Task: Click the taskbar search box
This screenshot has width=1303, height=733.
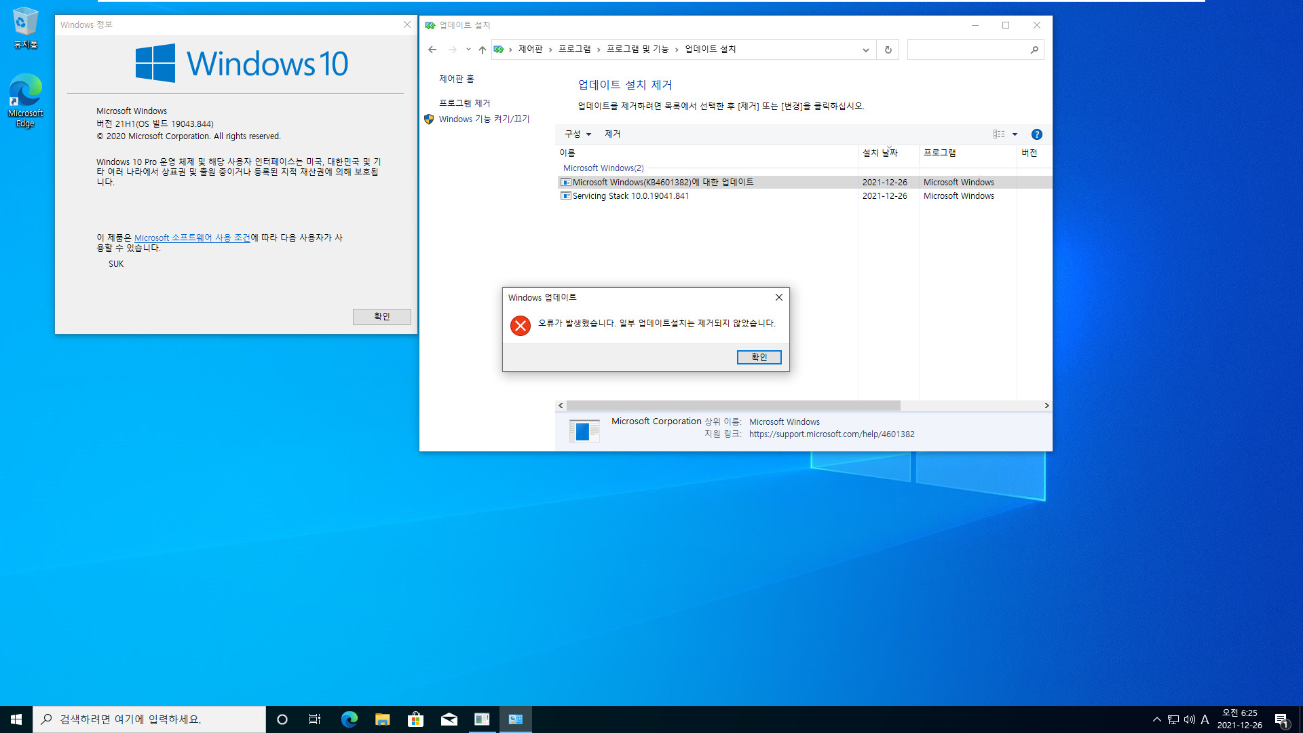Action: [x=149, y=719]
